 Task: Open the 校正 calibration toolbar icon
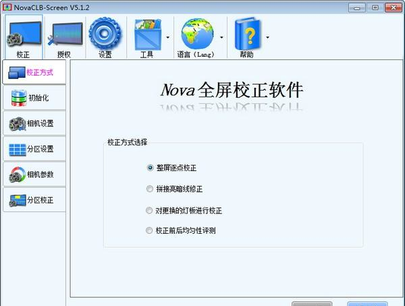(24, 37)
